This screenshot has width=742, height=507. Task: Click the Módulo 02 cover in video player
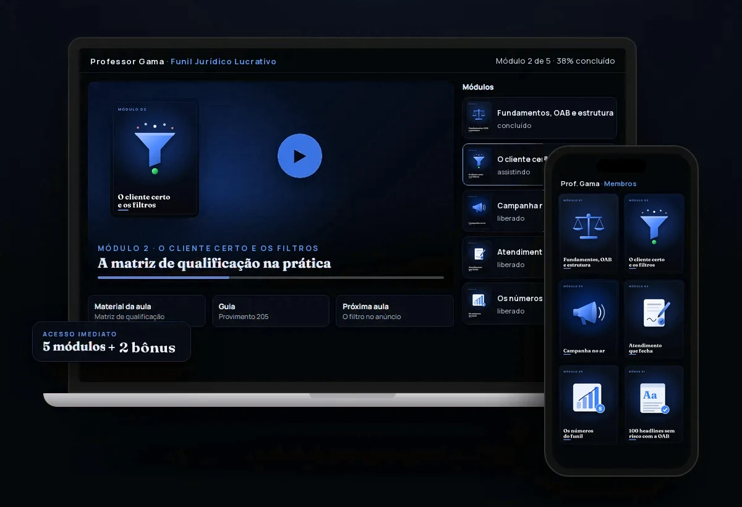click(x=155, y=159)
